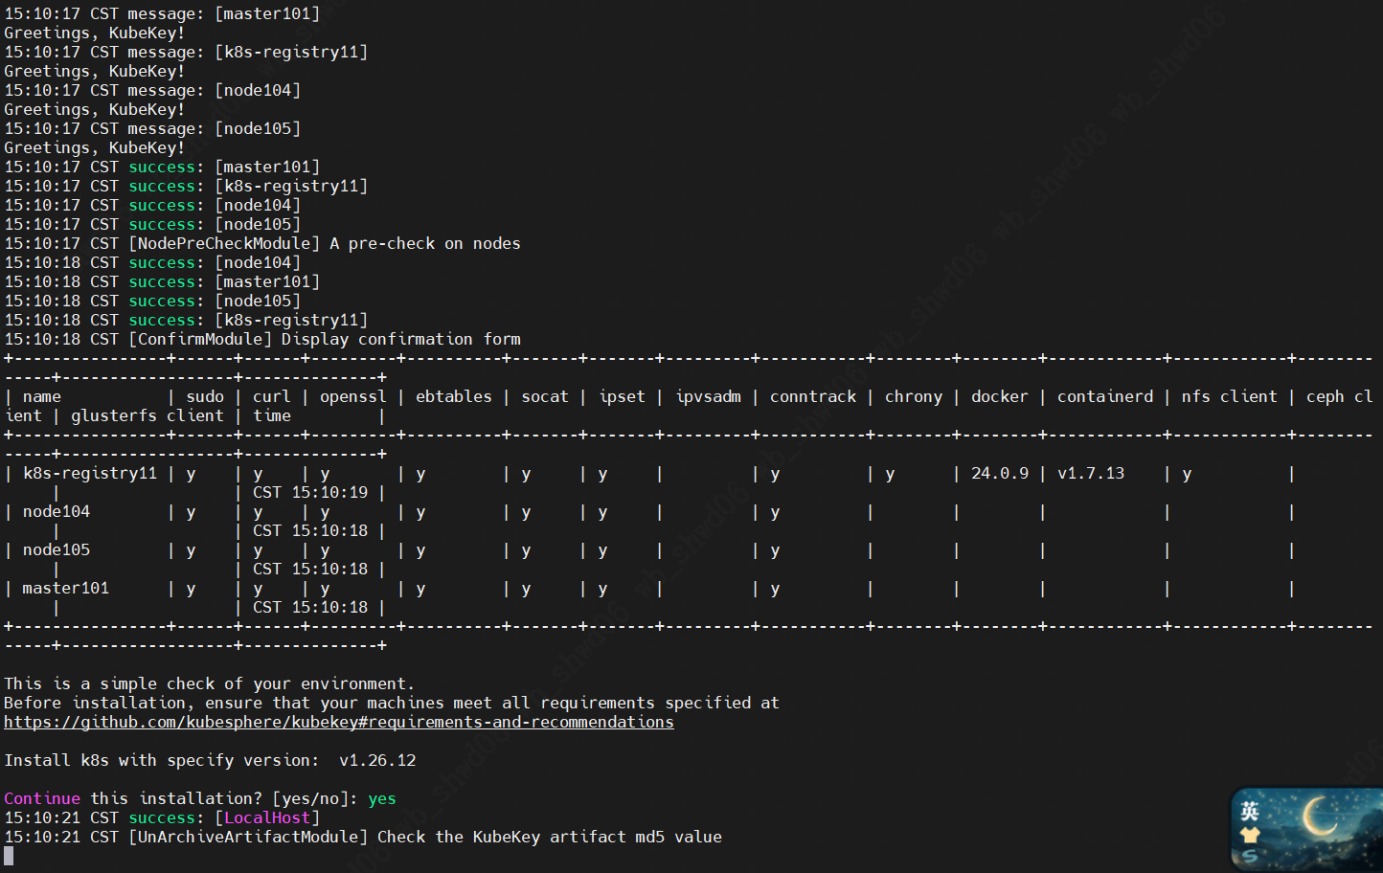The height and width of the screenshot is (873, 1383).
Task: Click the Sogou S logo icon
Action: [x=1250, y=856]
